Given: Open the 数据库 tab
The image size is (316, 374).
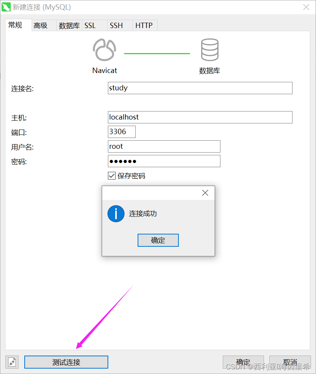Looking at the screenshot, I should pyautogui.click(x=69, y=25).
